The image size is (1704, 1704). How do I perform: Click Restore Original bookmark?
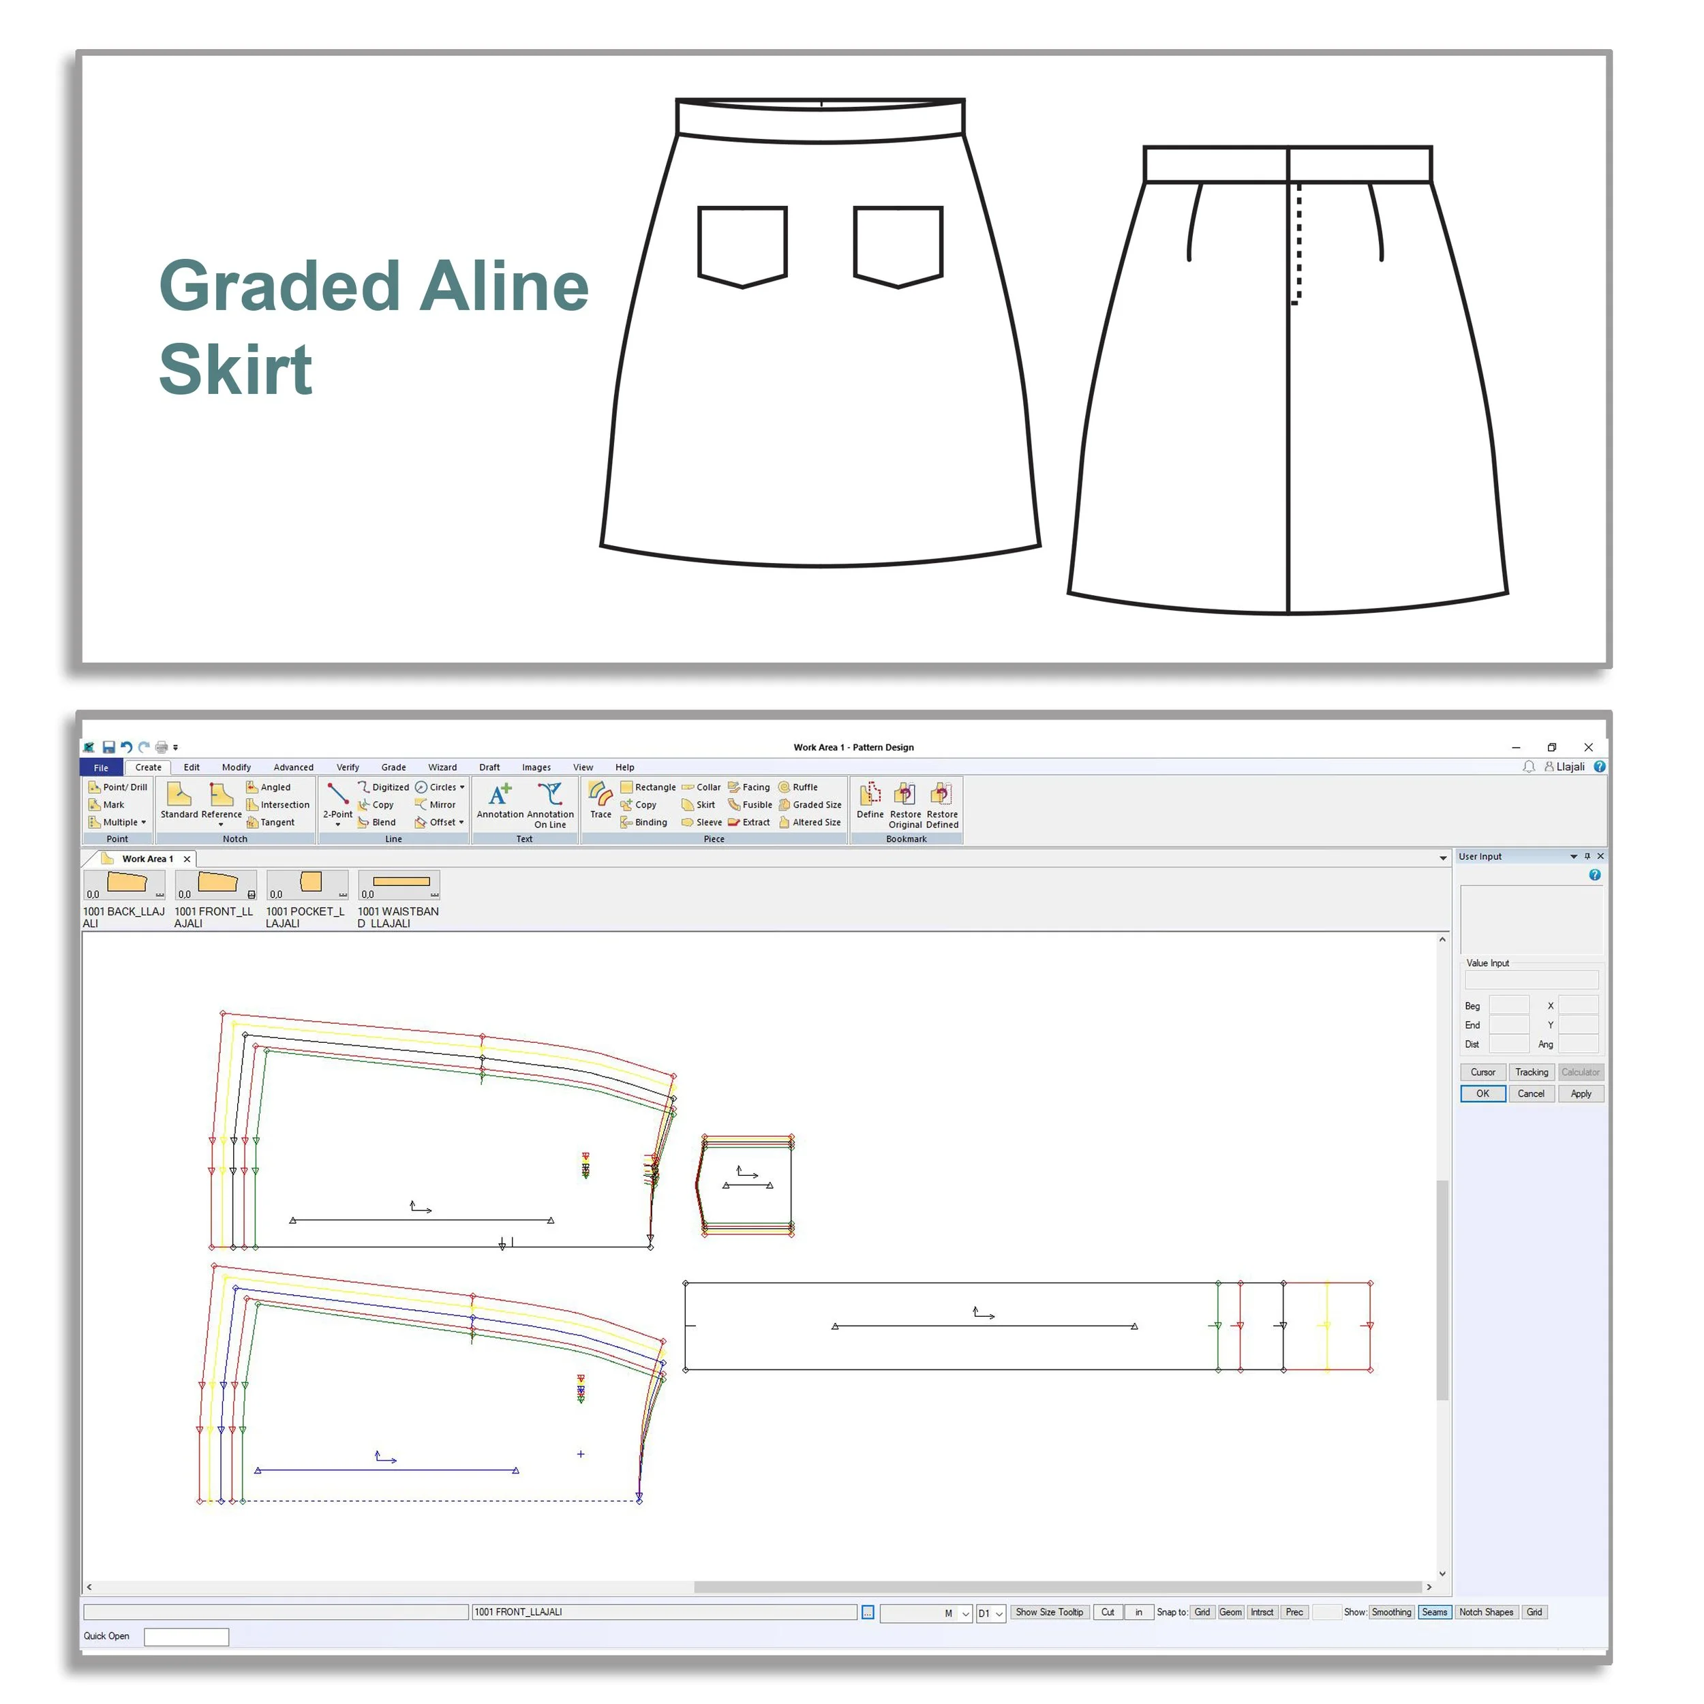905,804
